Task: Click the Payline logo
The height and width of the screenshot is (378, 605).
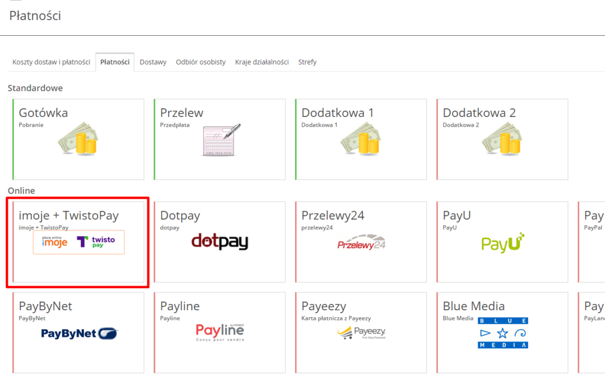Action: [220, 333]
